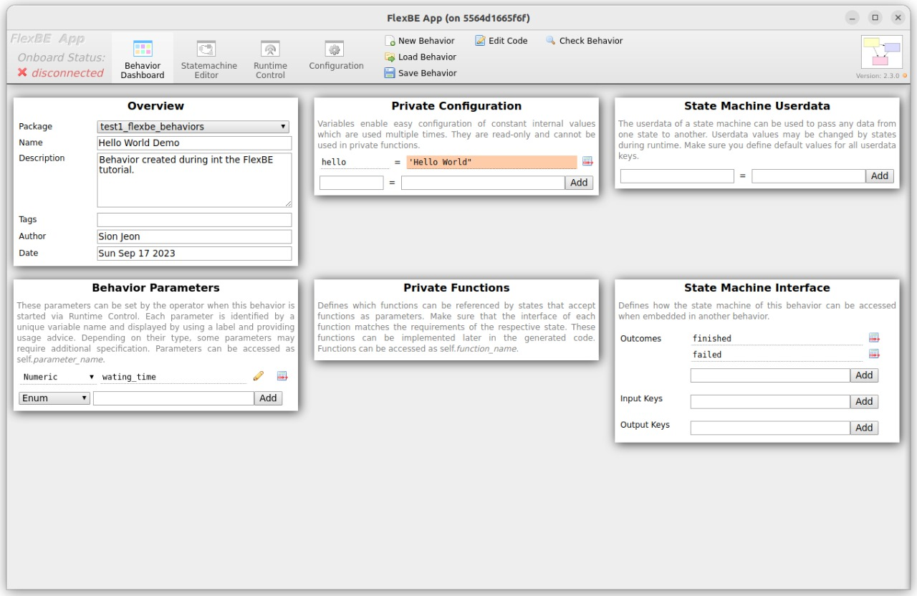This screenshot has height=596, width=917.
Task: Remove the failed outcome
Action: pyautogui.click(x=874, y=354)
